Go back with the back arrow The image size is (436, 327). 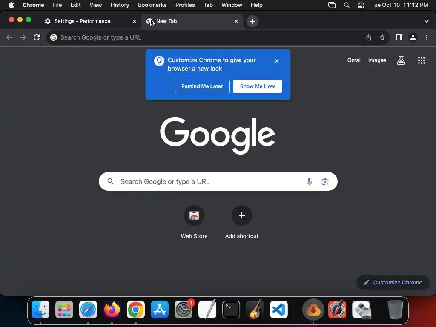pyautogui.click(x=9, y=37)
